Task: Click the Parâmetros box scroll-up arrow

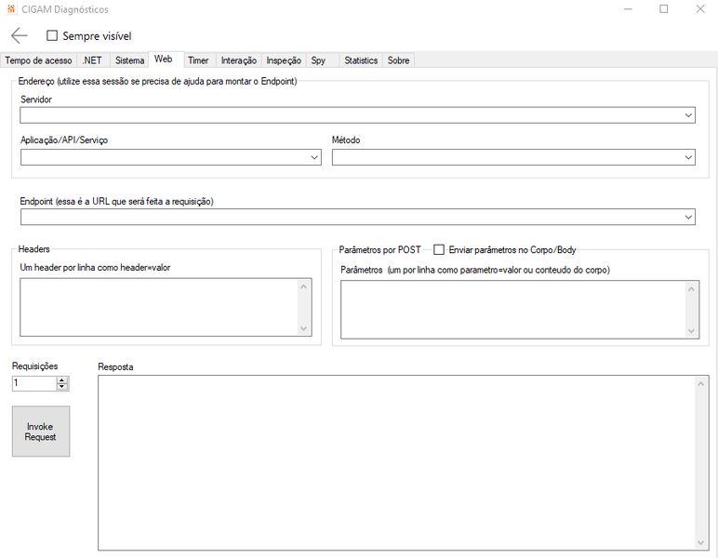Action: (x=691, y=289)
